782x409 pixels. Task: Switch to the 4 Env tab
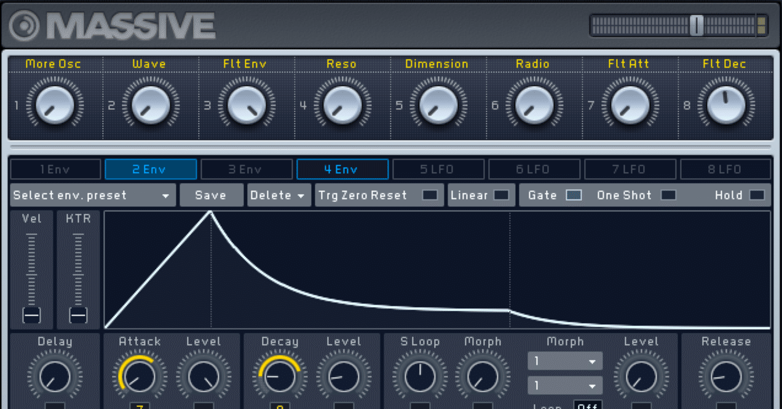coord(342,169)
